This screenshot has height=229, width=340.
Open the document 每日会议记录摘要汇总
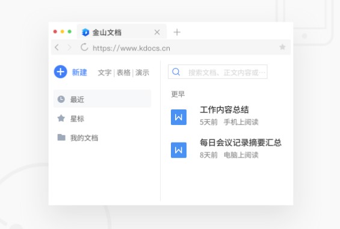coord(241,142)
